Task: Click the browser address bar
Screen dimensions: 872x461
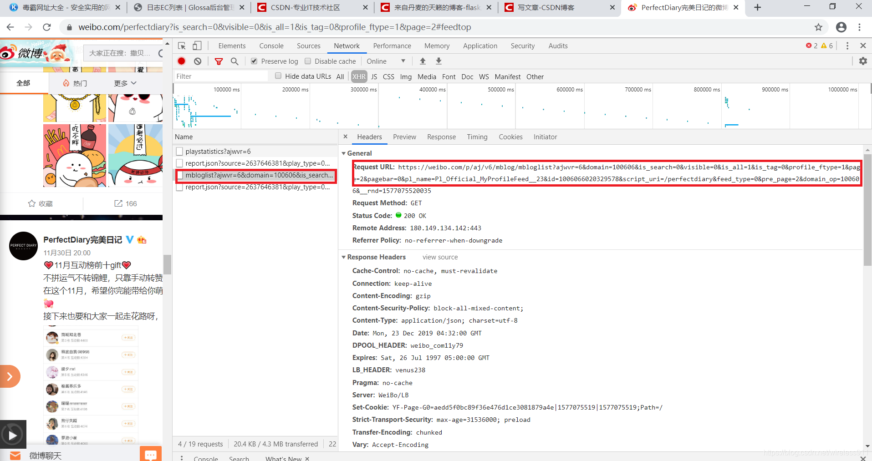Action: (x=437, y=27)
